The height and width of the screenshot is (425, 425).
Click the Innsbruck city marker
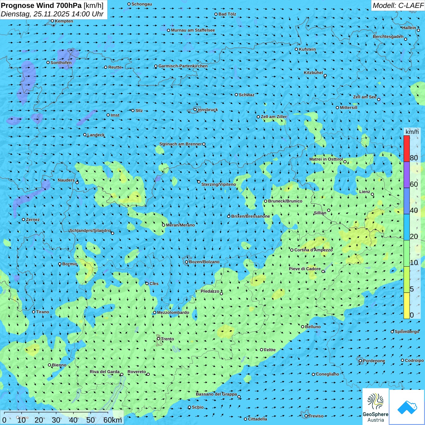195,110
